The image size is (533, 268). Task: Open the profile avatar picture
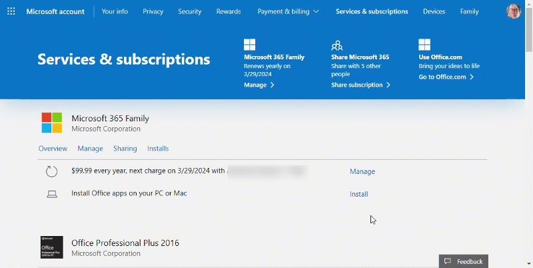point(513,11)
